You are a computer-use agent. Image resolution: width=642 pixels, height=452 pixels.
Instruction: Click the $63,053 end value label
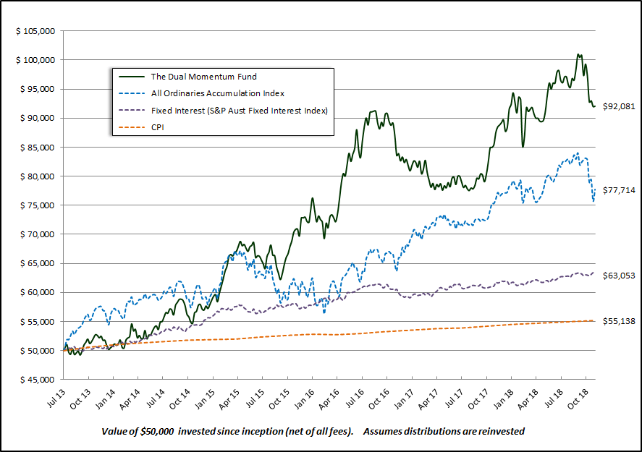(619, 276)
